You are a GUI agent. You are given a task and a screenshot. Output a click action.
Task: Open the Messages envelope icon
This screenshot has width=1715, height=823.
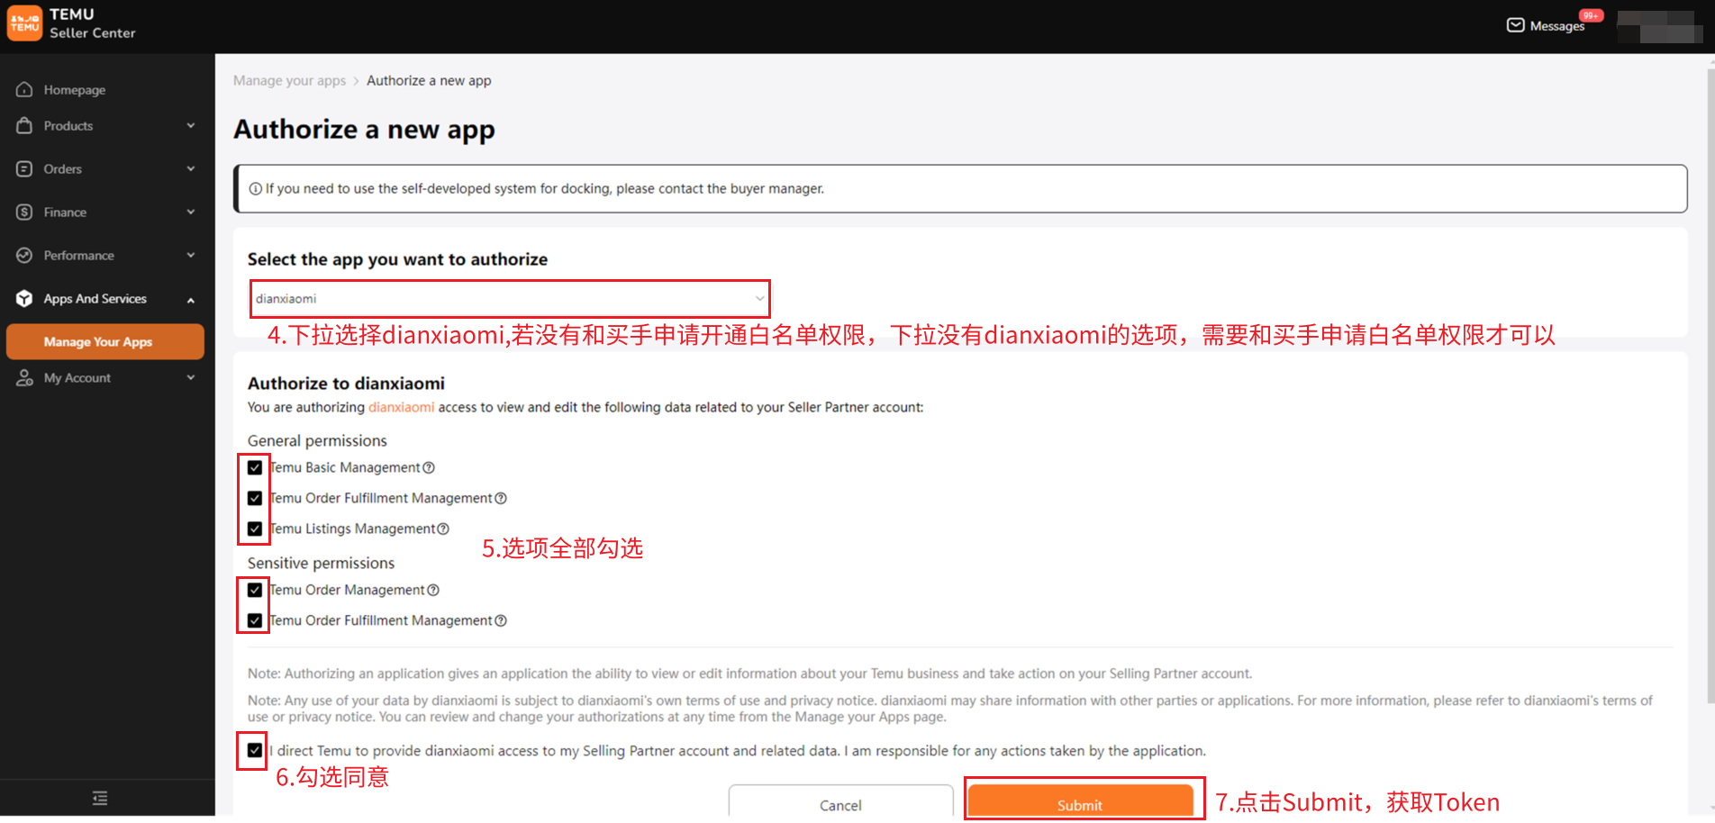pos(1516,25)
